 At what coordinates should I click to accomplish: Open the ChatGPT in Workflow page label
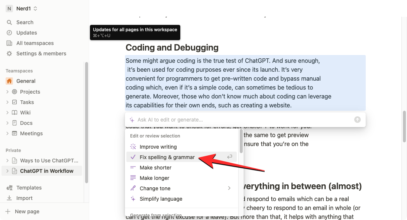[x=47, y=171]
